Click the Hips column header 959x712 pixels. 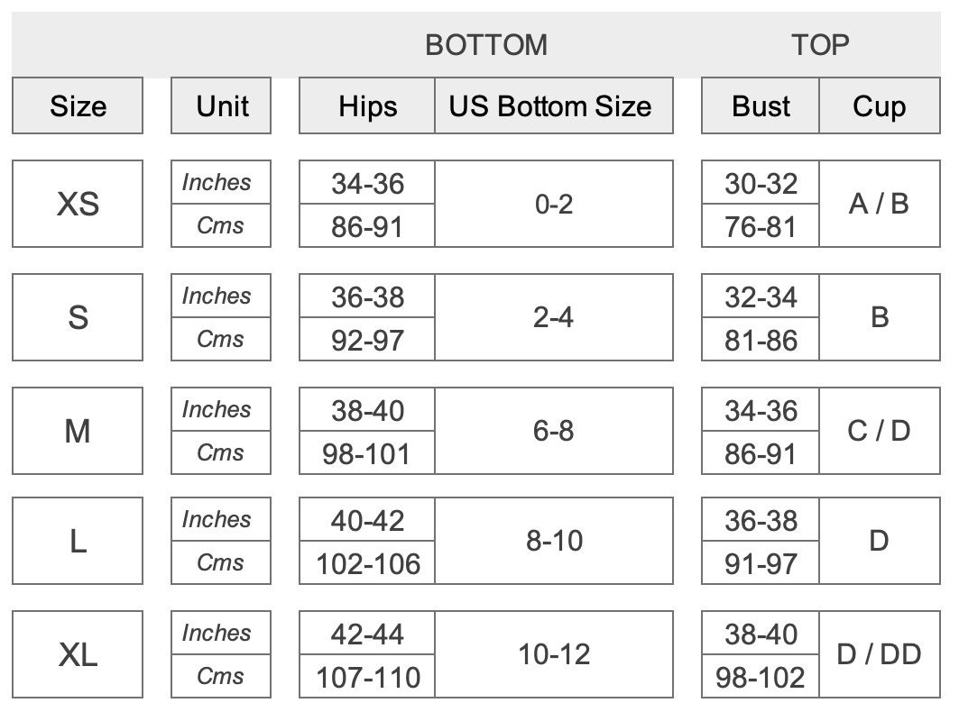(367, 105)
